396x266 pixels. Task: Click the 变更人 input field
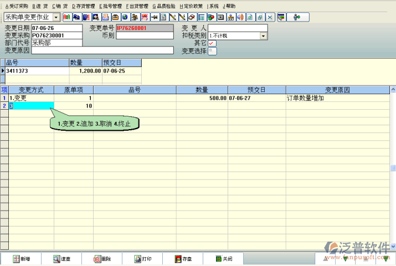[237, 28]
